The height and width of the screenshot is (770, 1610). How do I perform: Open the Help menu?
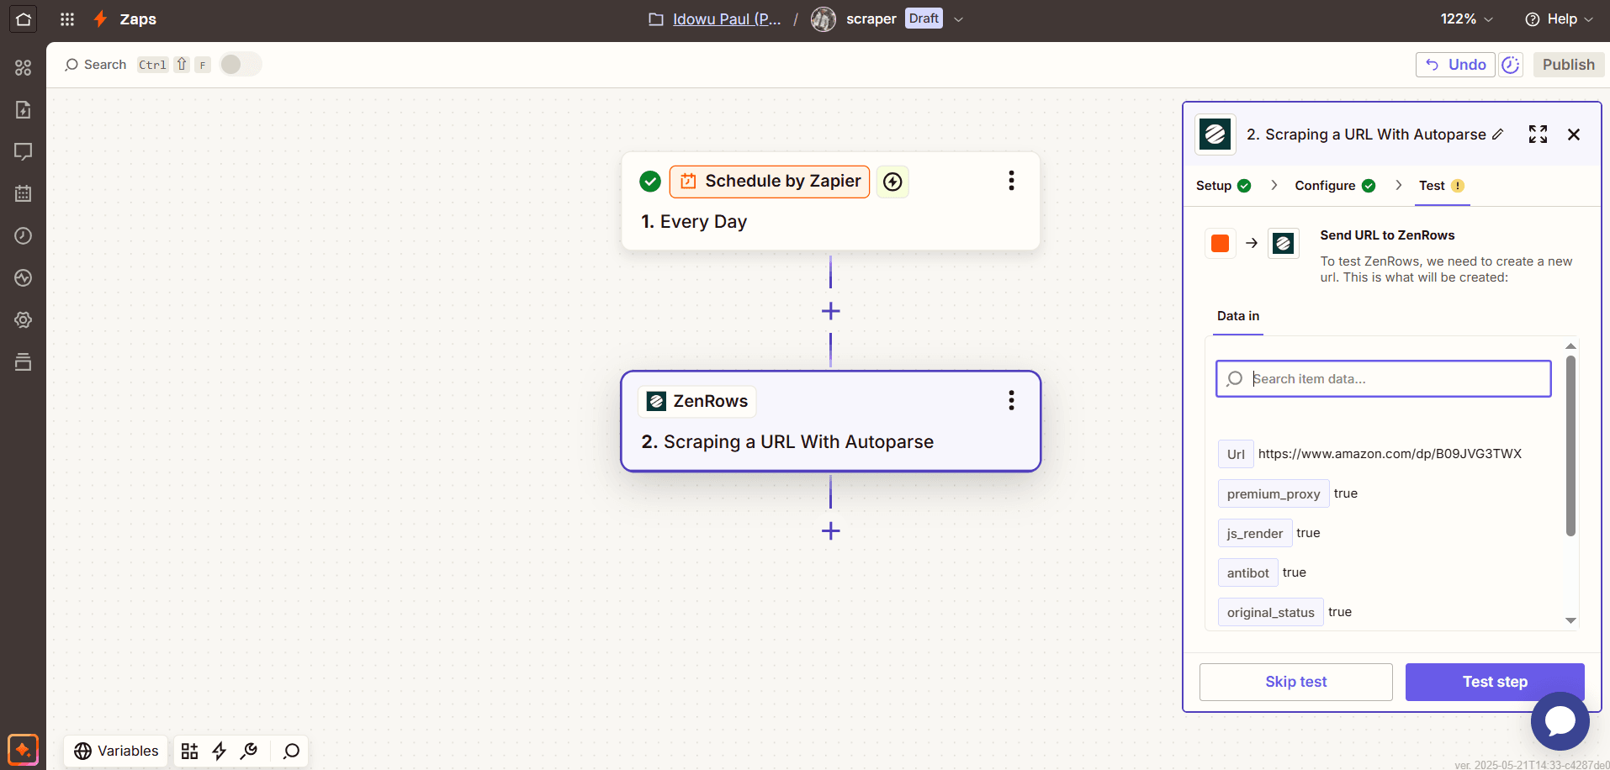(x=1559, y=18)
